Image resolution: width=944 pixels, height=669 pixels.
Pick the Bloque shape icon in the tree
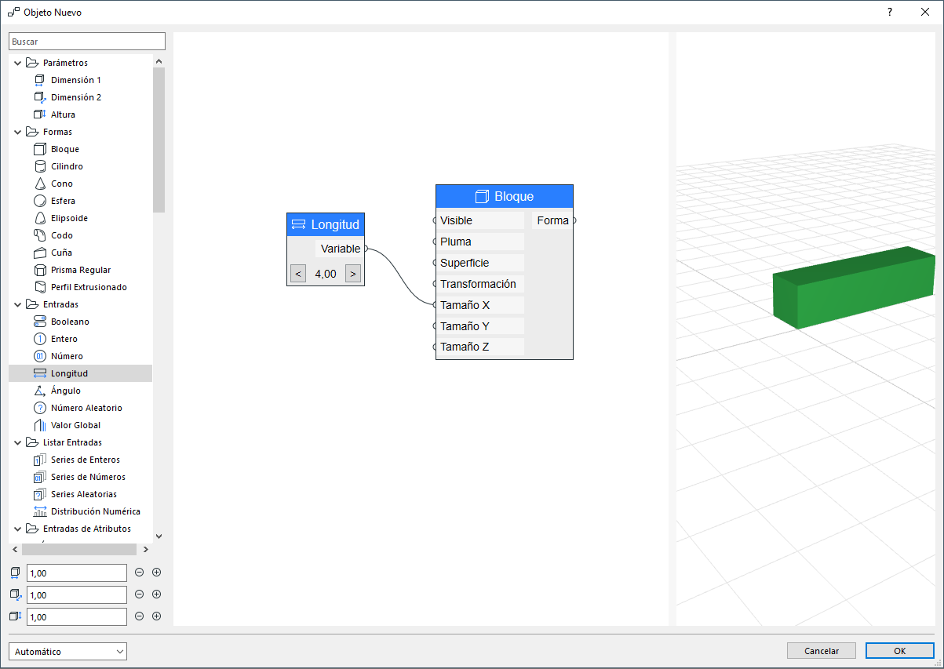click(x=41, y=149)
